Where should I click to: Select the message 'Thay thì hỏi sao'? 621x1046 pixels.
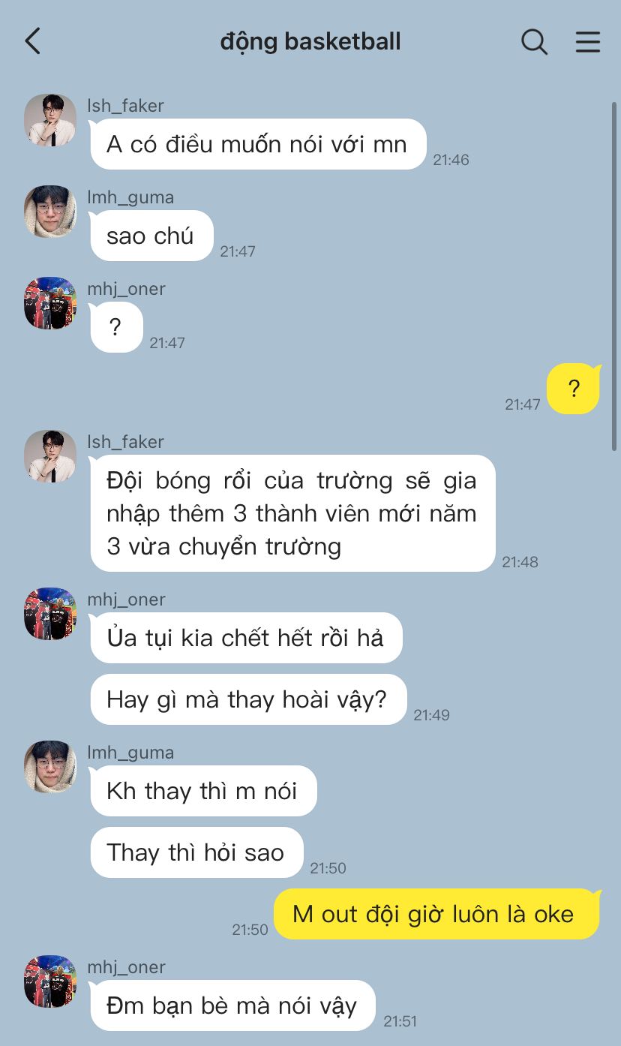pos(197,852)
